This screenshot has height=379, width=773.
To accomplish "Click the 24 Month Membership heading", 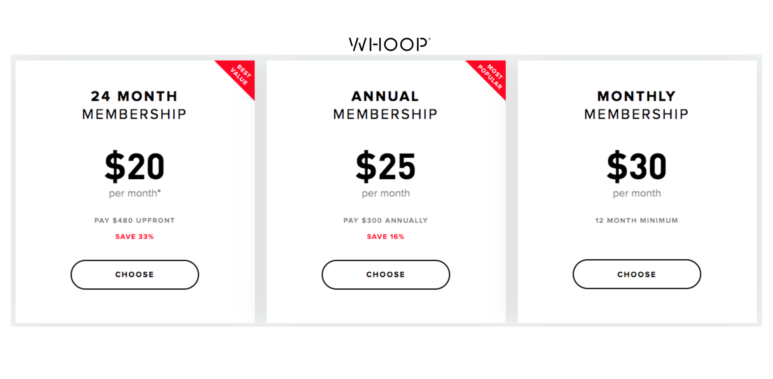I will (x=135, y=105).
